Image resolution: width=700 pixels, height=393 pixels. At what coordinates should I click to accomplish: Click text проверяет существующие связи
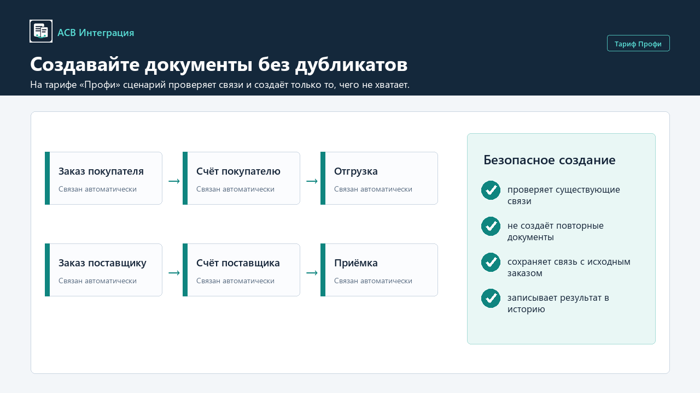(x=564, y=195)
